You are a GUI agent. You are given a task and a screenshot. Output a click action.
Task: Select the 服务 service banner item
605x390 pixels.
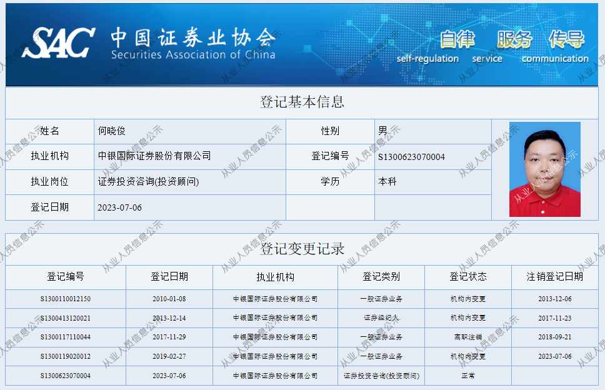[x=514, y=39]
